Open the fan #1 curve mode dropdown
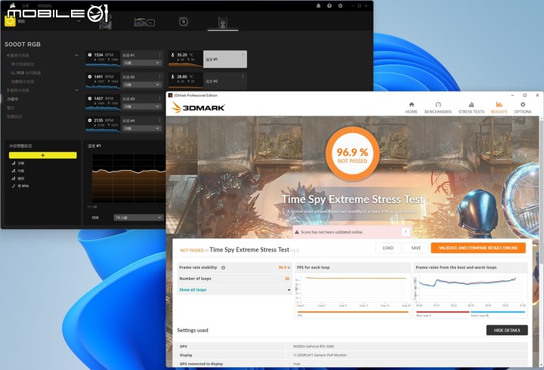544x370 pixels. click(142, 63)
